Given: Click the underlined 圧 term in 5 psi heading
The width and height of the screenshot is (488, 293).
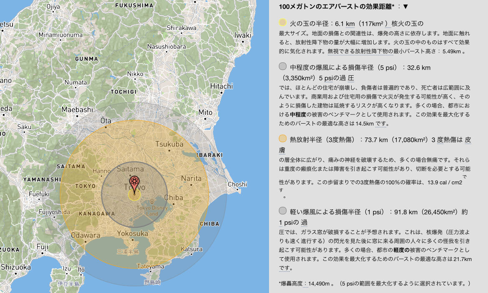Looking at the screenshot, I should (351, 78).
